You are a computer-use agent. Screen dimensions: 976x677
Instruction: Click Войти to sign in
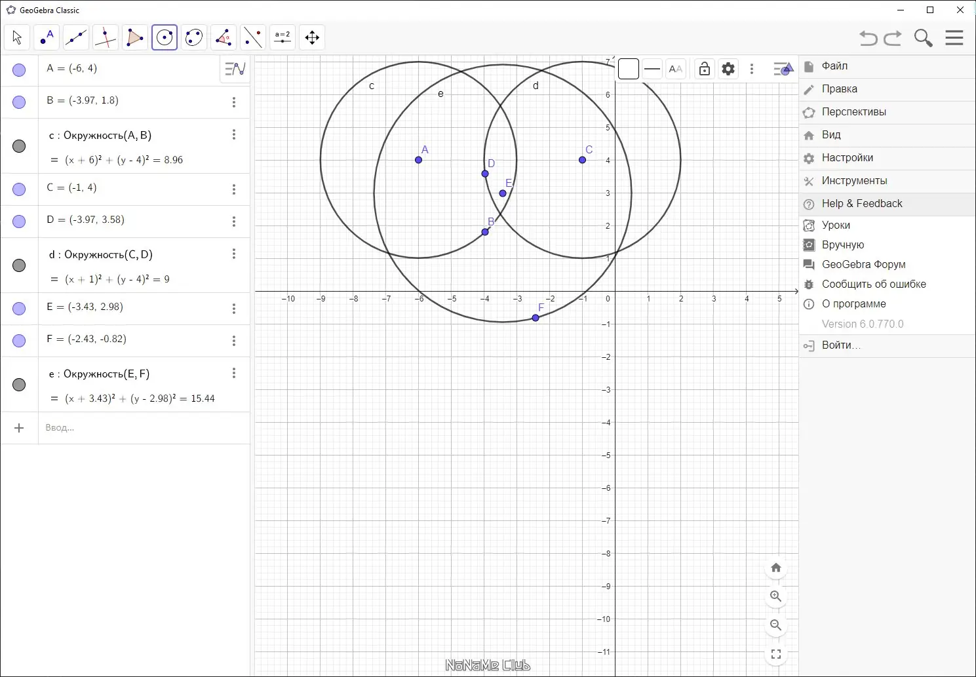tap(887, 345)
